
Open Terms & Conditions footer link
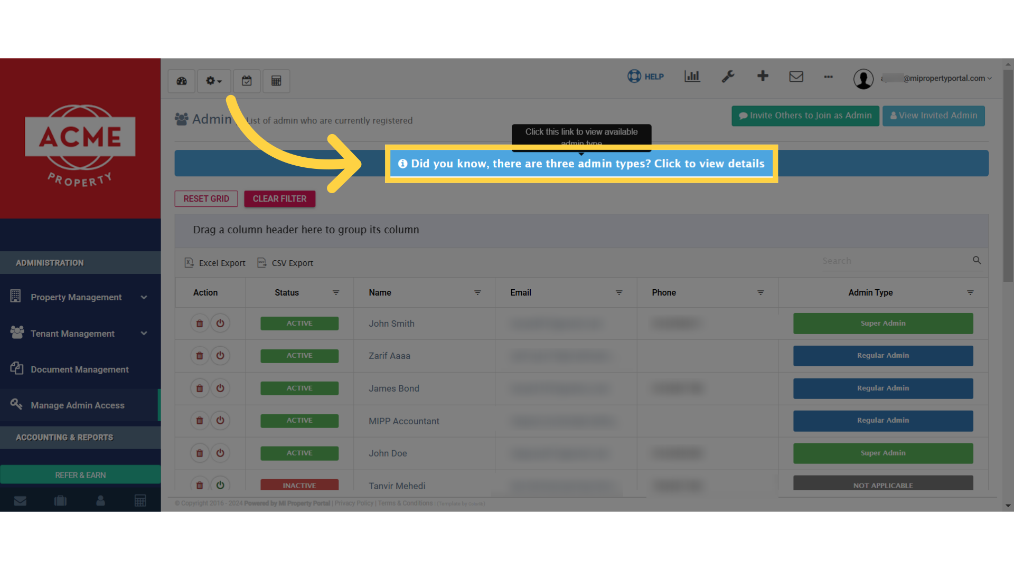point(405,503)
